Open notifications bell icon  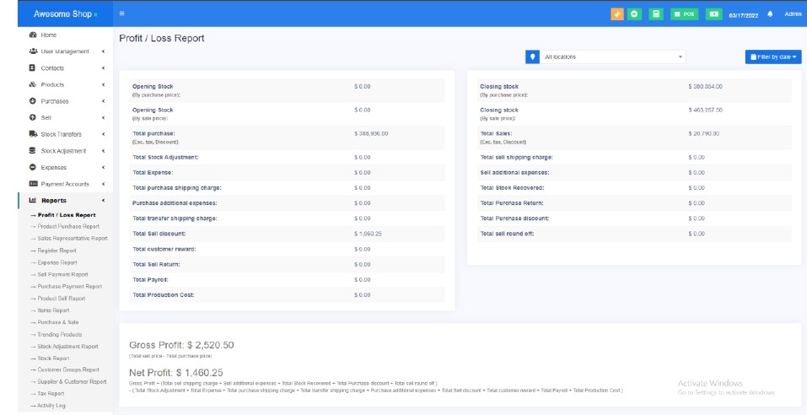770,13
